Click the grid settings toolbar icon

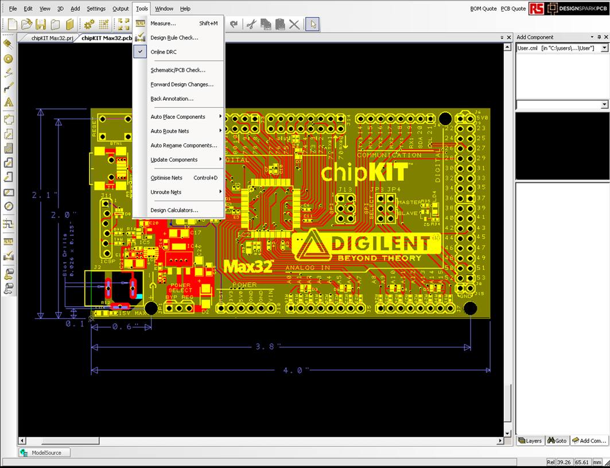click(x=104, y=24)
